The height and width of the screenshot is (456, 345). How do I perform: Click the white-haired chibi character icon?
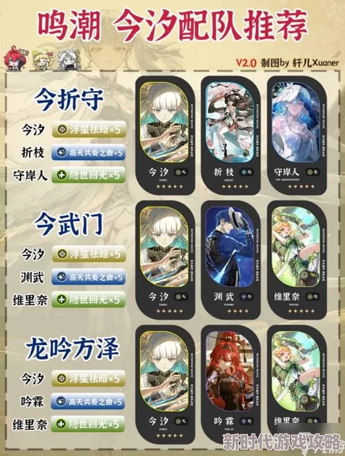coord(69,60)
